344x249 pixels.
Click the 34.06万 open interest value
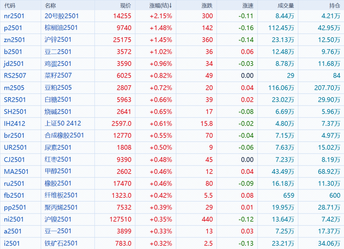click(329, 243)
